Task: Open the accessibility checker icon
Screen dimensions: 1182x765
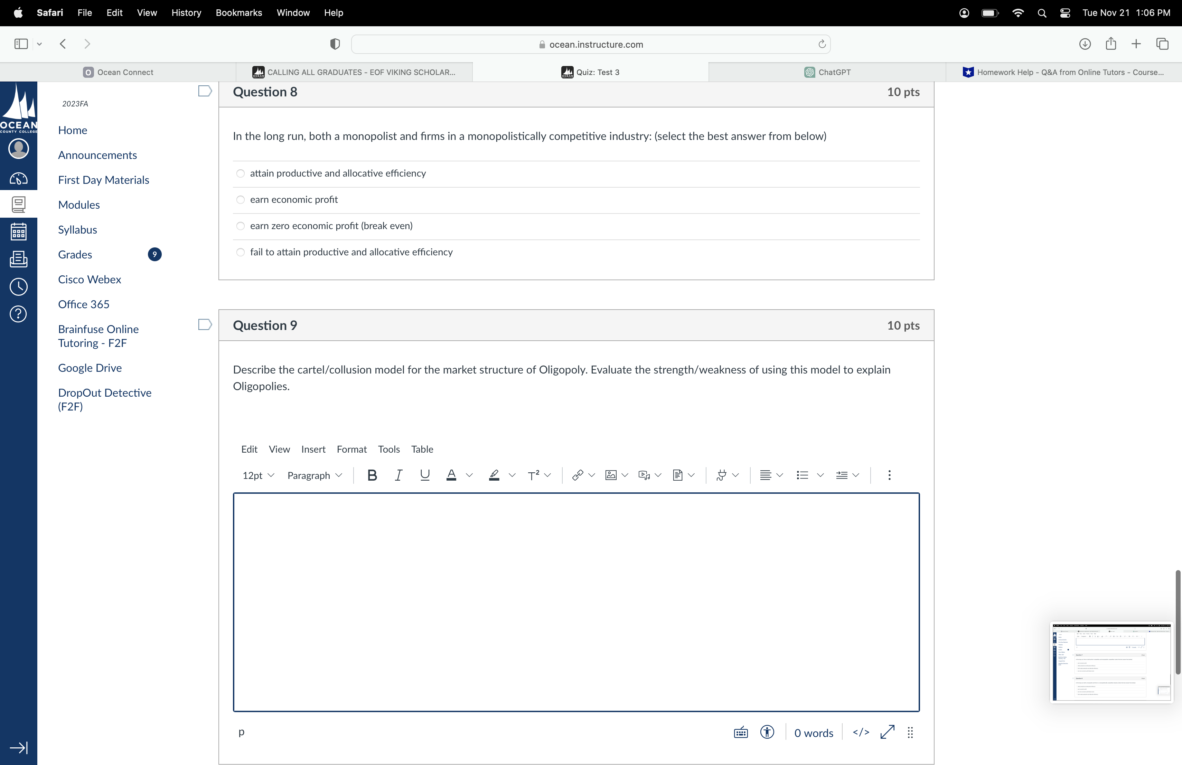Action: 767,732
